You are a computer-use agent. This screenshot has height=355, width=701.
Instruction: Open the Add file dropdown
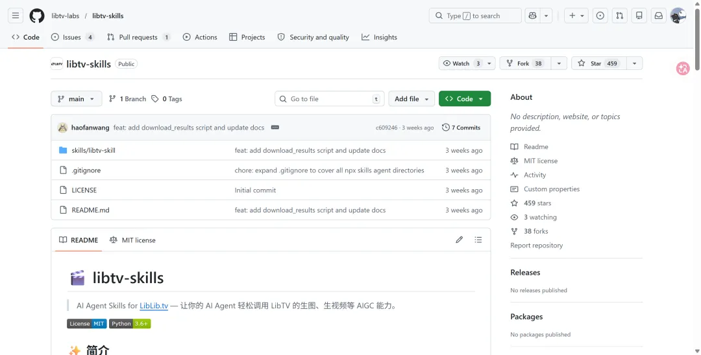tap(412, 98)
